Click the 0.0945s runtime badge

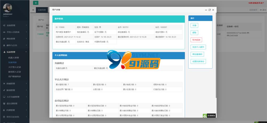(211, 116)
